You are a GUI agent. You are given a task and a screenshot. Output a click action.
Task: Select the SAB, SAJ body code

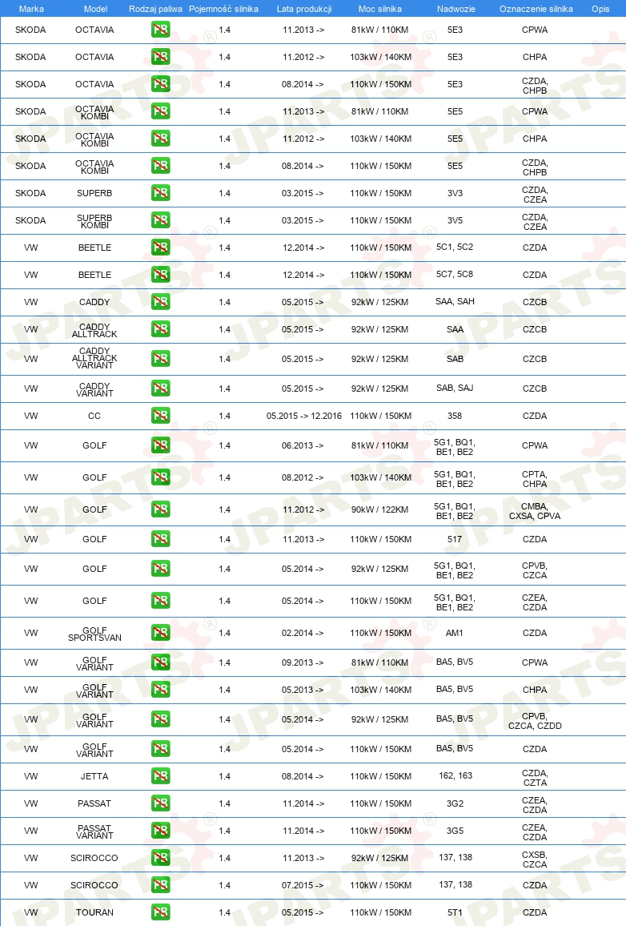point(455,388)
